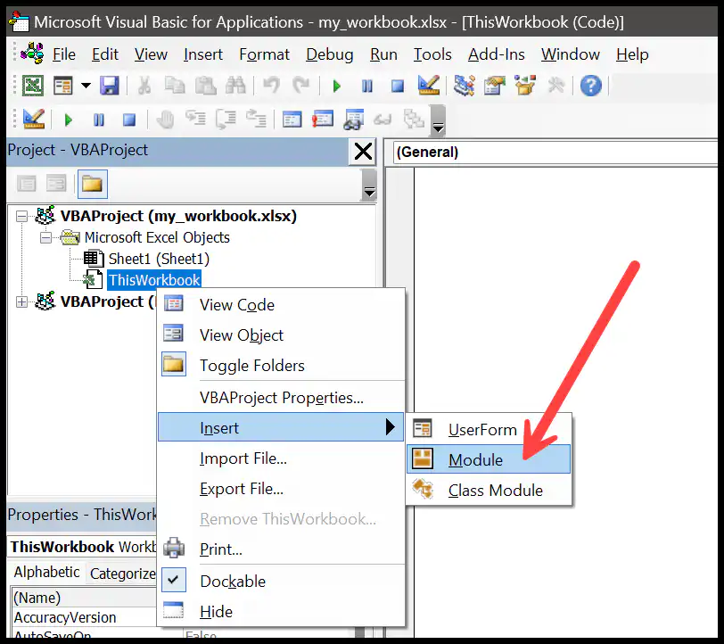Click the Find binoculars icon
This screenshot has width=724, height=644.
click(x=235, y=86)
